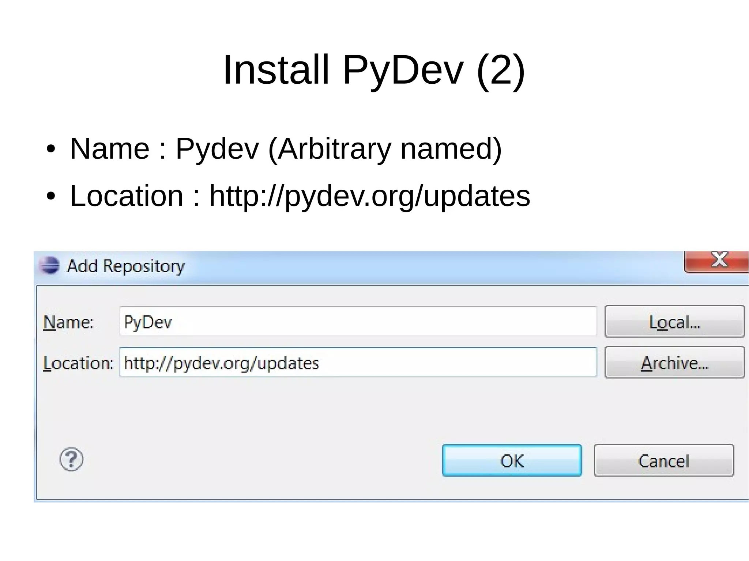Click the 'Name:' field label
The image size is (749, 561).
(x=68, y=322)
